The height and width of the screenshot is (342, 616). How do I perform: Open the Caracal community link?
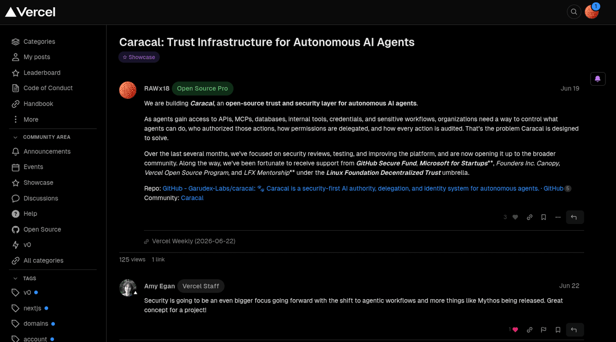pyautogui.click(x=192, y=198)
